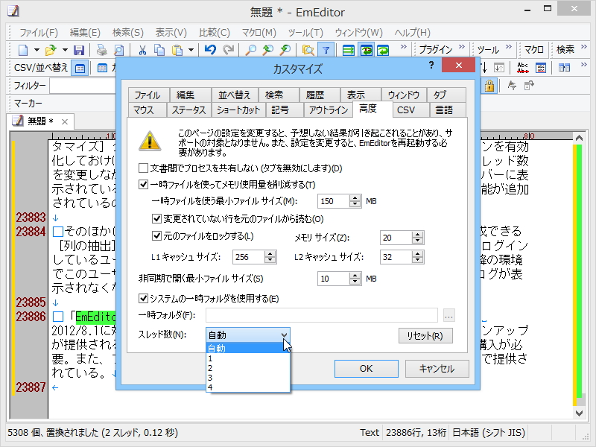Open the 並べ替え tab
This screenshot has height=447, width=596.
(235, 95)
